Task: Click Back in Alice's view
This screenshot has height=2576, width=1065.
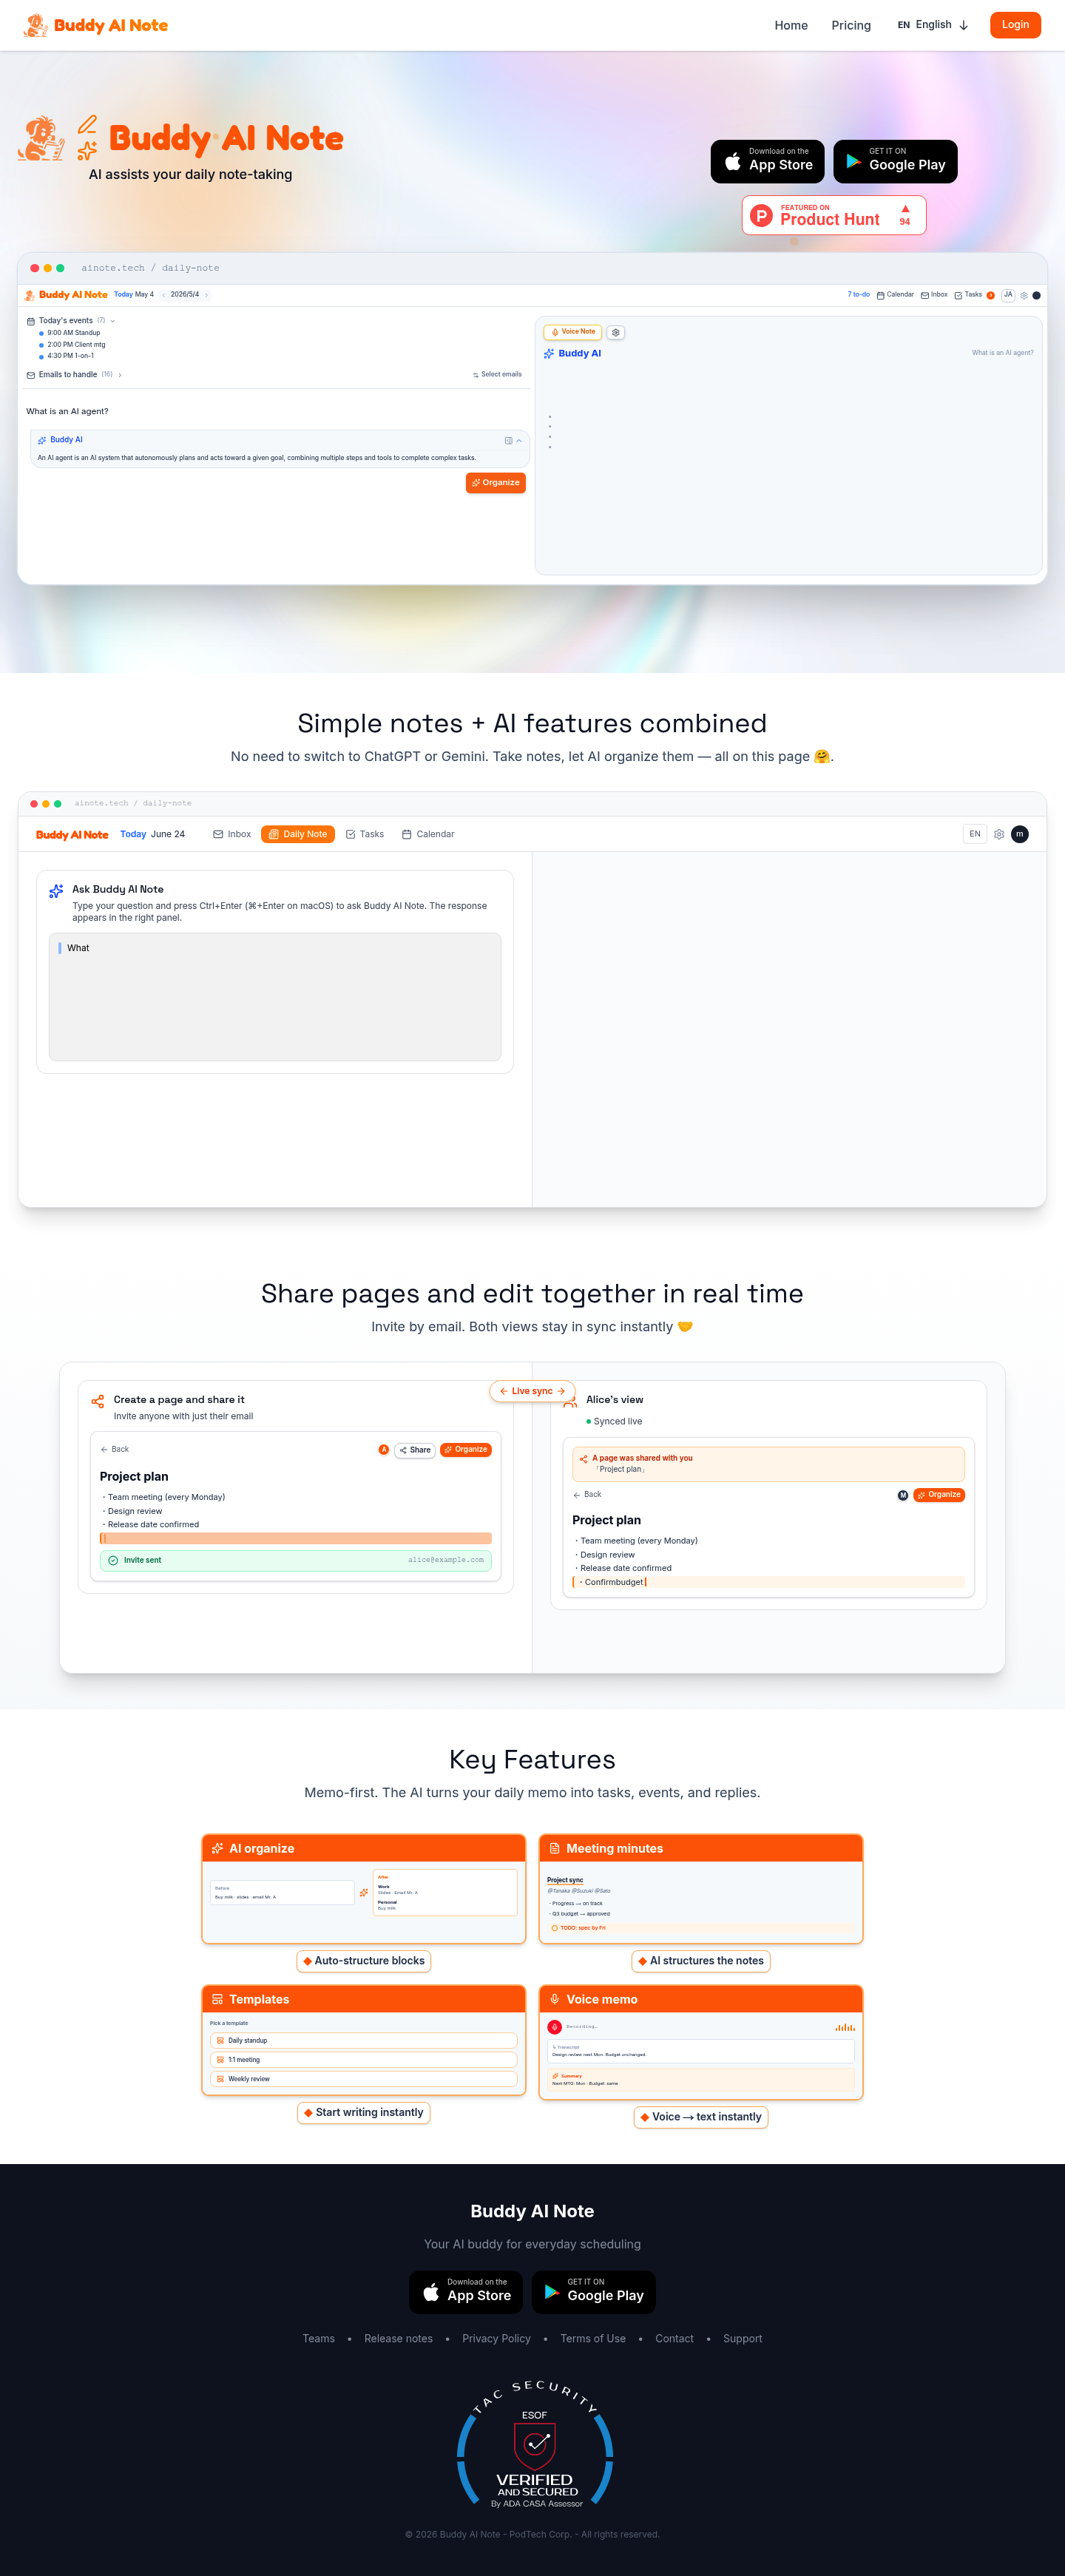Action: pos(587,1495)
